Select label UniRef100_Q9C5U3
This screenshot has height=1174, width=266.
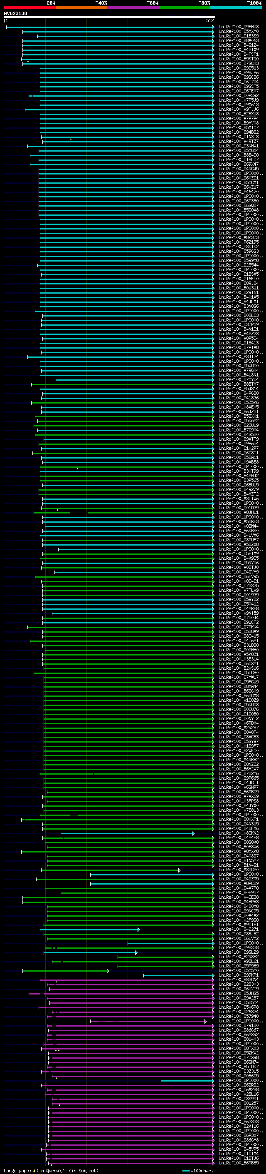coord(239,68)
